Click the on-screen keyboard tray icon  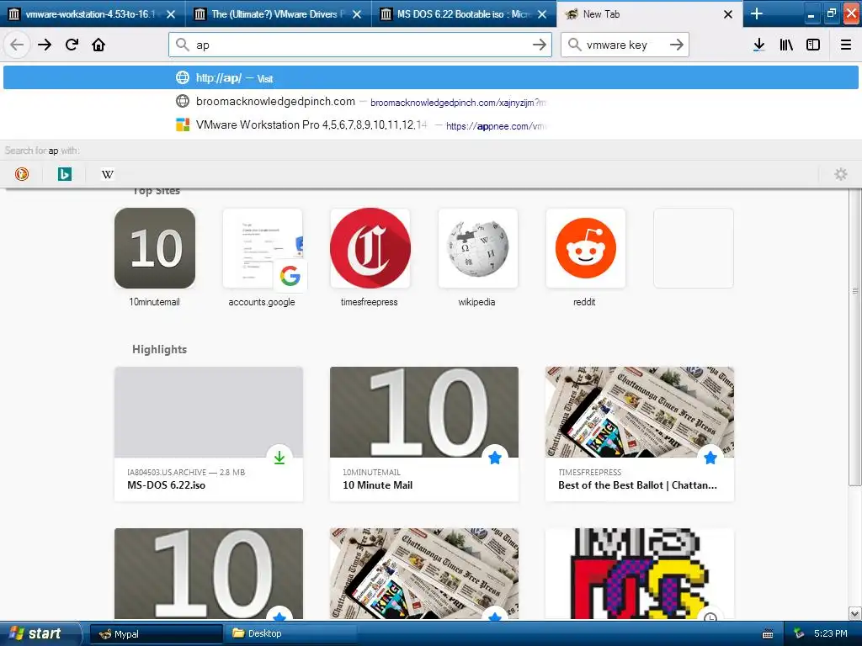(768, 634)
